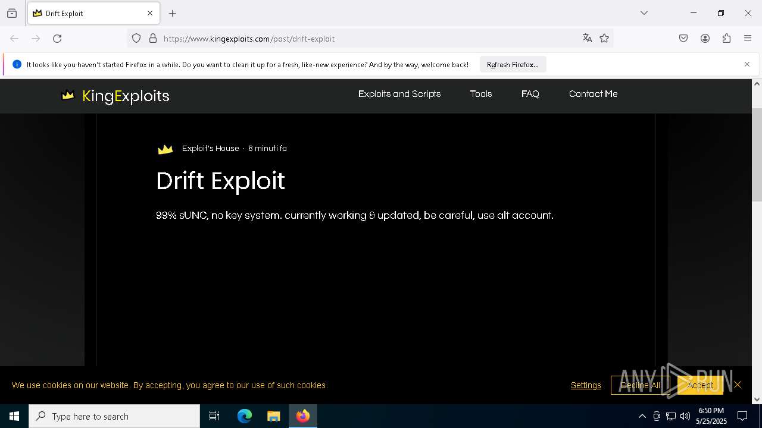Click the kingexploits.com URL address bar
The width and height of the screenshot is (762, 428).
click(369, 39)
